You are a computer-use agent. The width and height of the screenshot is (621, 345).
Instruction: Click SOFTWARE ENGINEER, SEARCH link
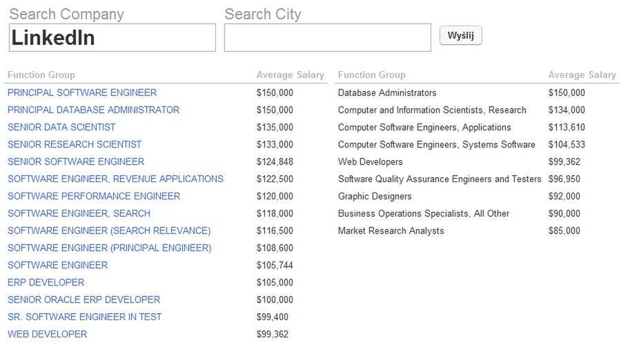[x=79, y=213]
